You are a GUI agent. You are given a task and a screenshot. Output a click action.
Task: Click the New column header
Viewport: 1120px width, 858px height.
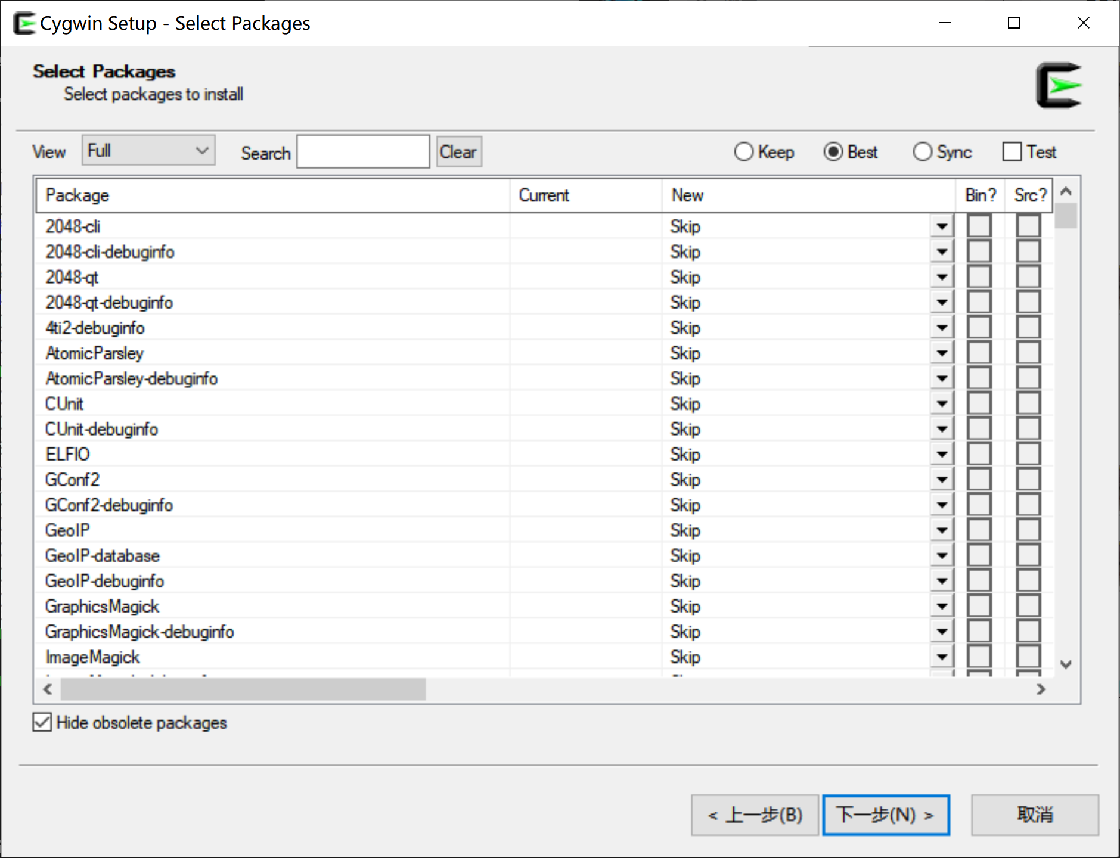click(809, 195)
